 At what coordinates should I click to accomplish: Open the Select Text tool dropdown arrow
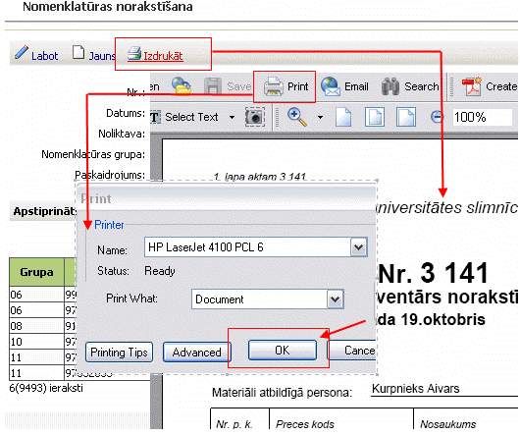pos(232,117)
